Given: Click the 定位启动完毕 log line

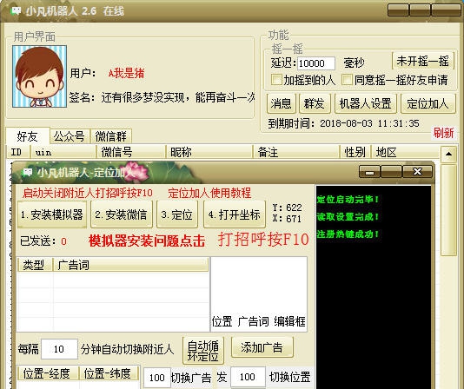Looking at the screenshot, I should pyautogui.click(x=348, y=200).
